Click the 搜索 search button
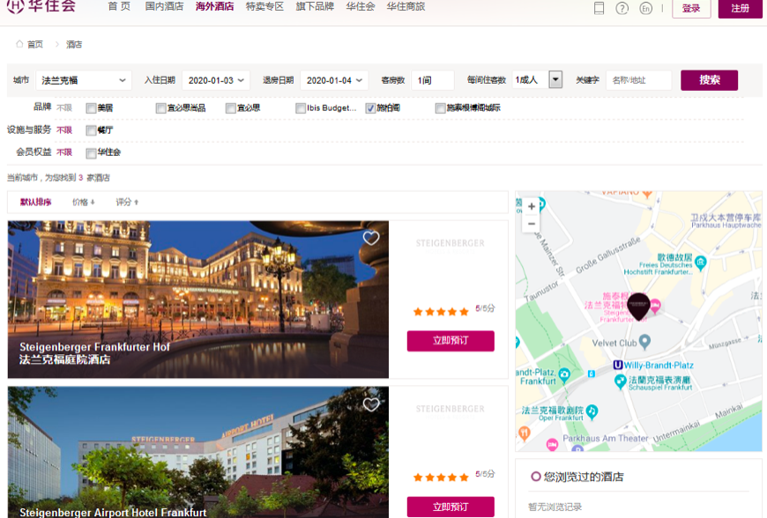Image resolution: width=767 pixels, height=518 pixels. [710, 80]
